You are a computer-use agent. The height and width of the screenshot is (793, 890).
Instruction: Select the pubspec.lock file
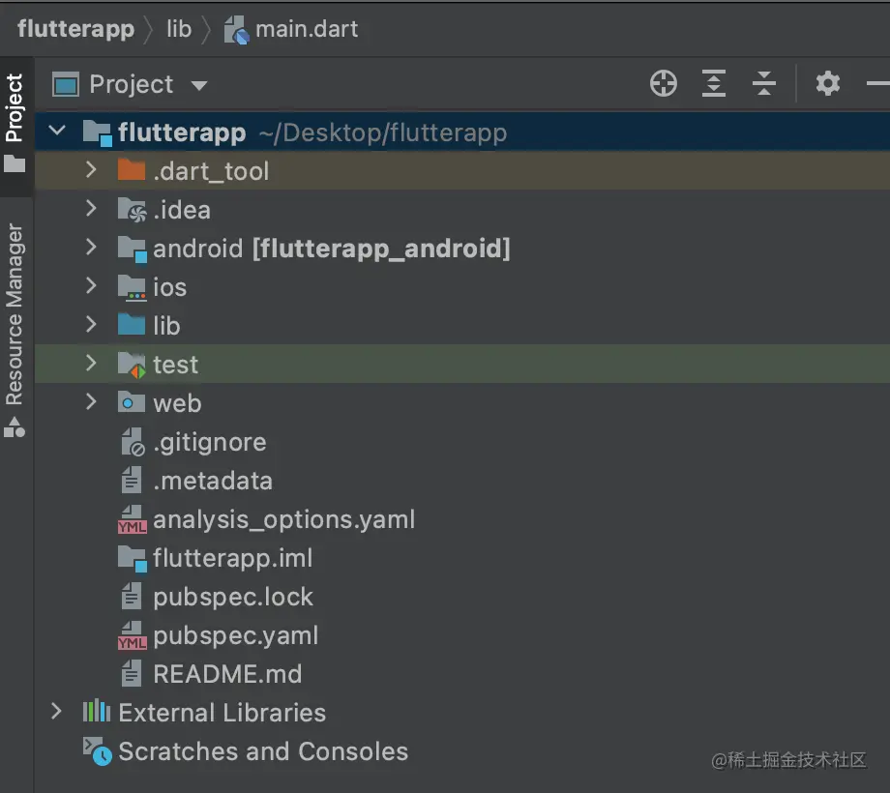pos(233,597)
